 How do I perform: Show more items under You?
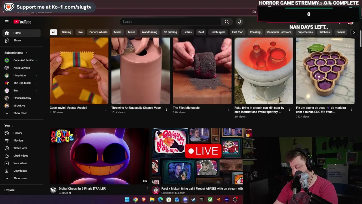[21, 178]
